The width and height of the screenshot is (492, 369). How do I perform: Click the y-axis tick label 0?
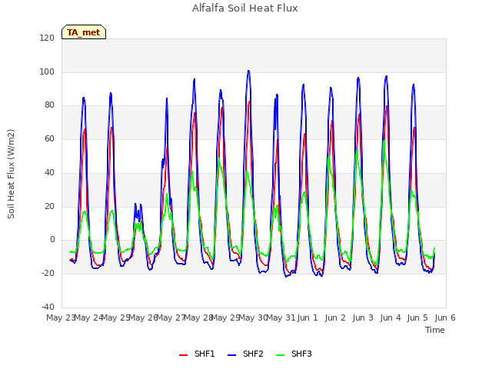[52, 240]
